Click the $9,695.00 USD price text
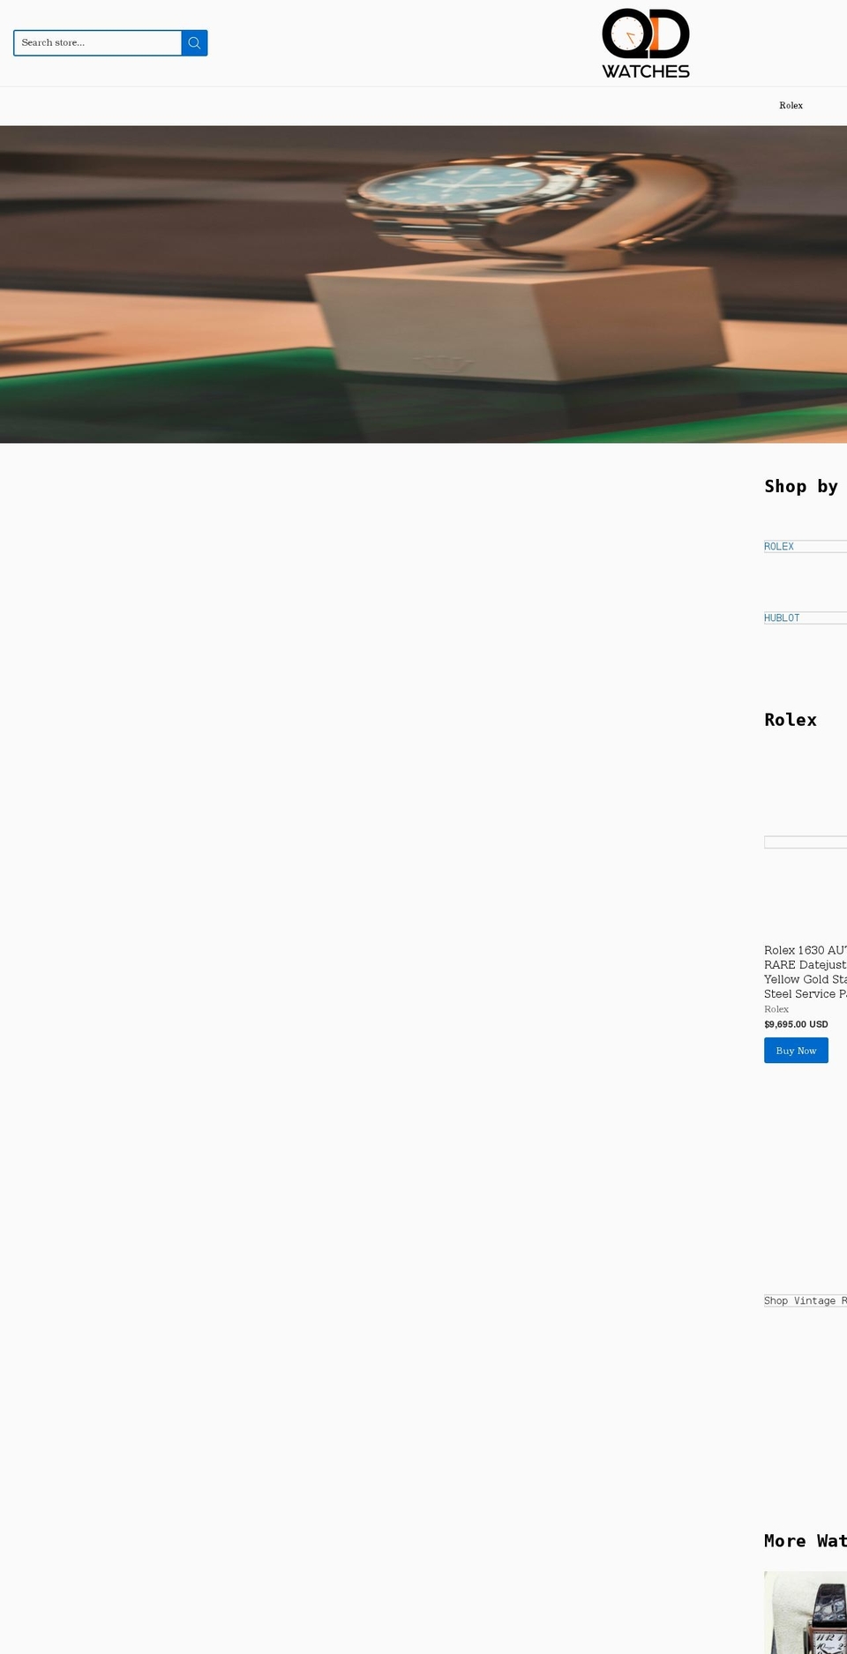The image size is (847, 1654). click(796, 1024)
